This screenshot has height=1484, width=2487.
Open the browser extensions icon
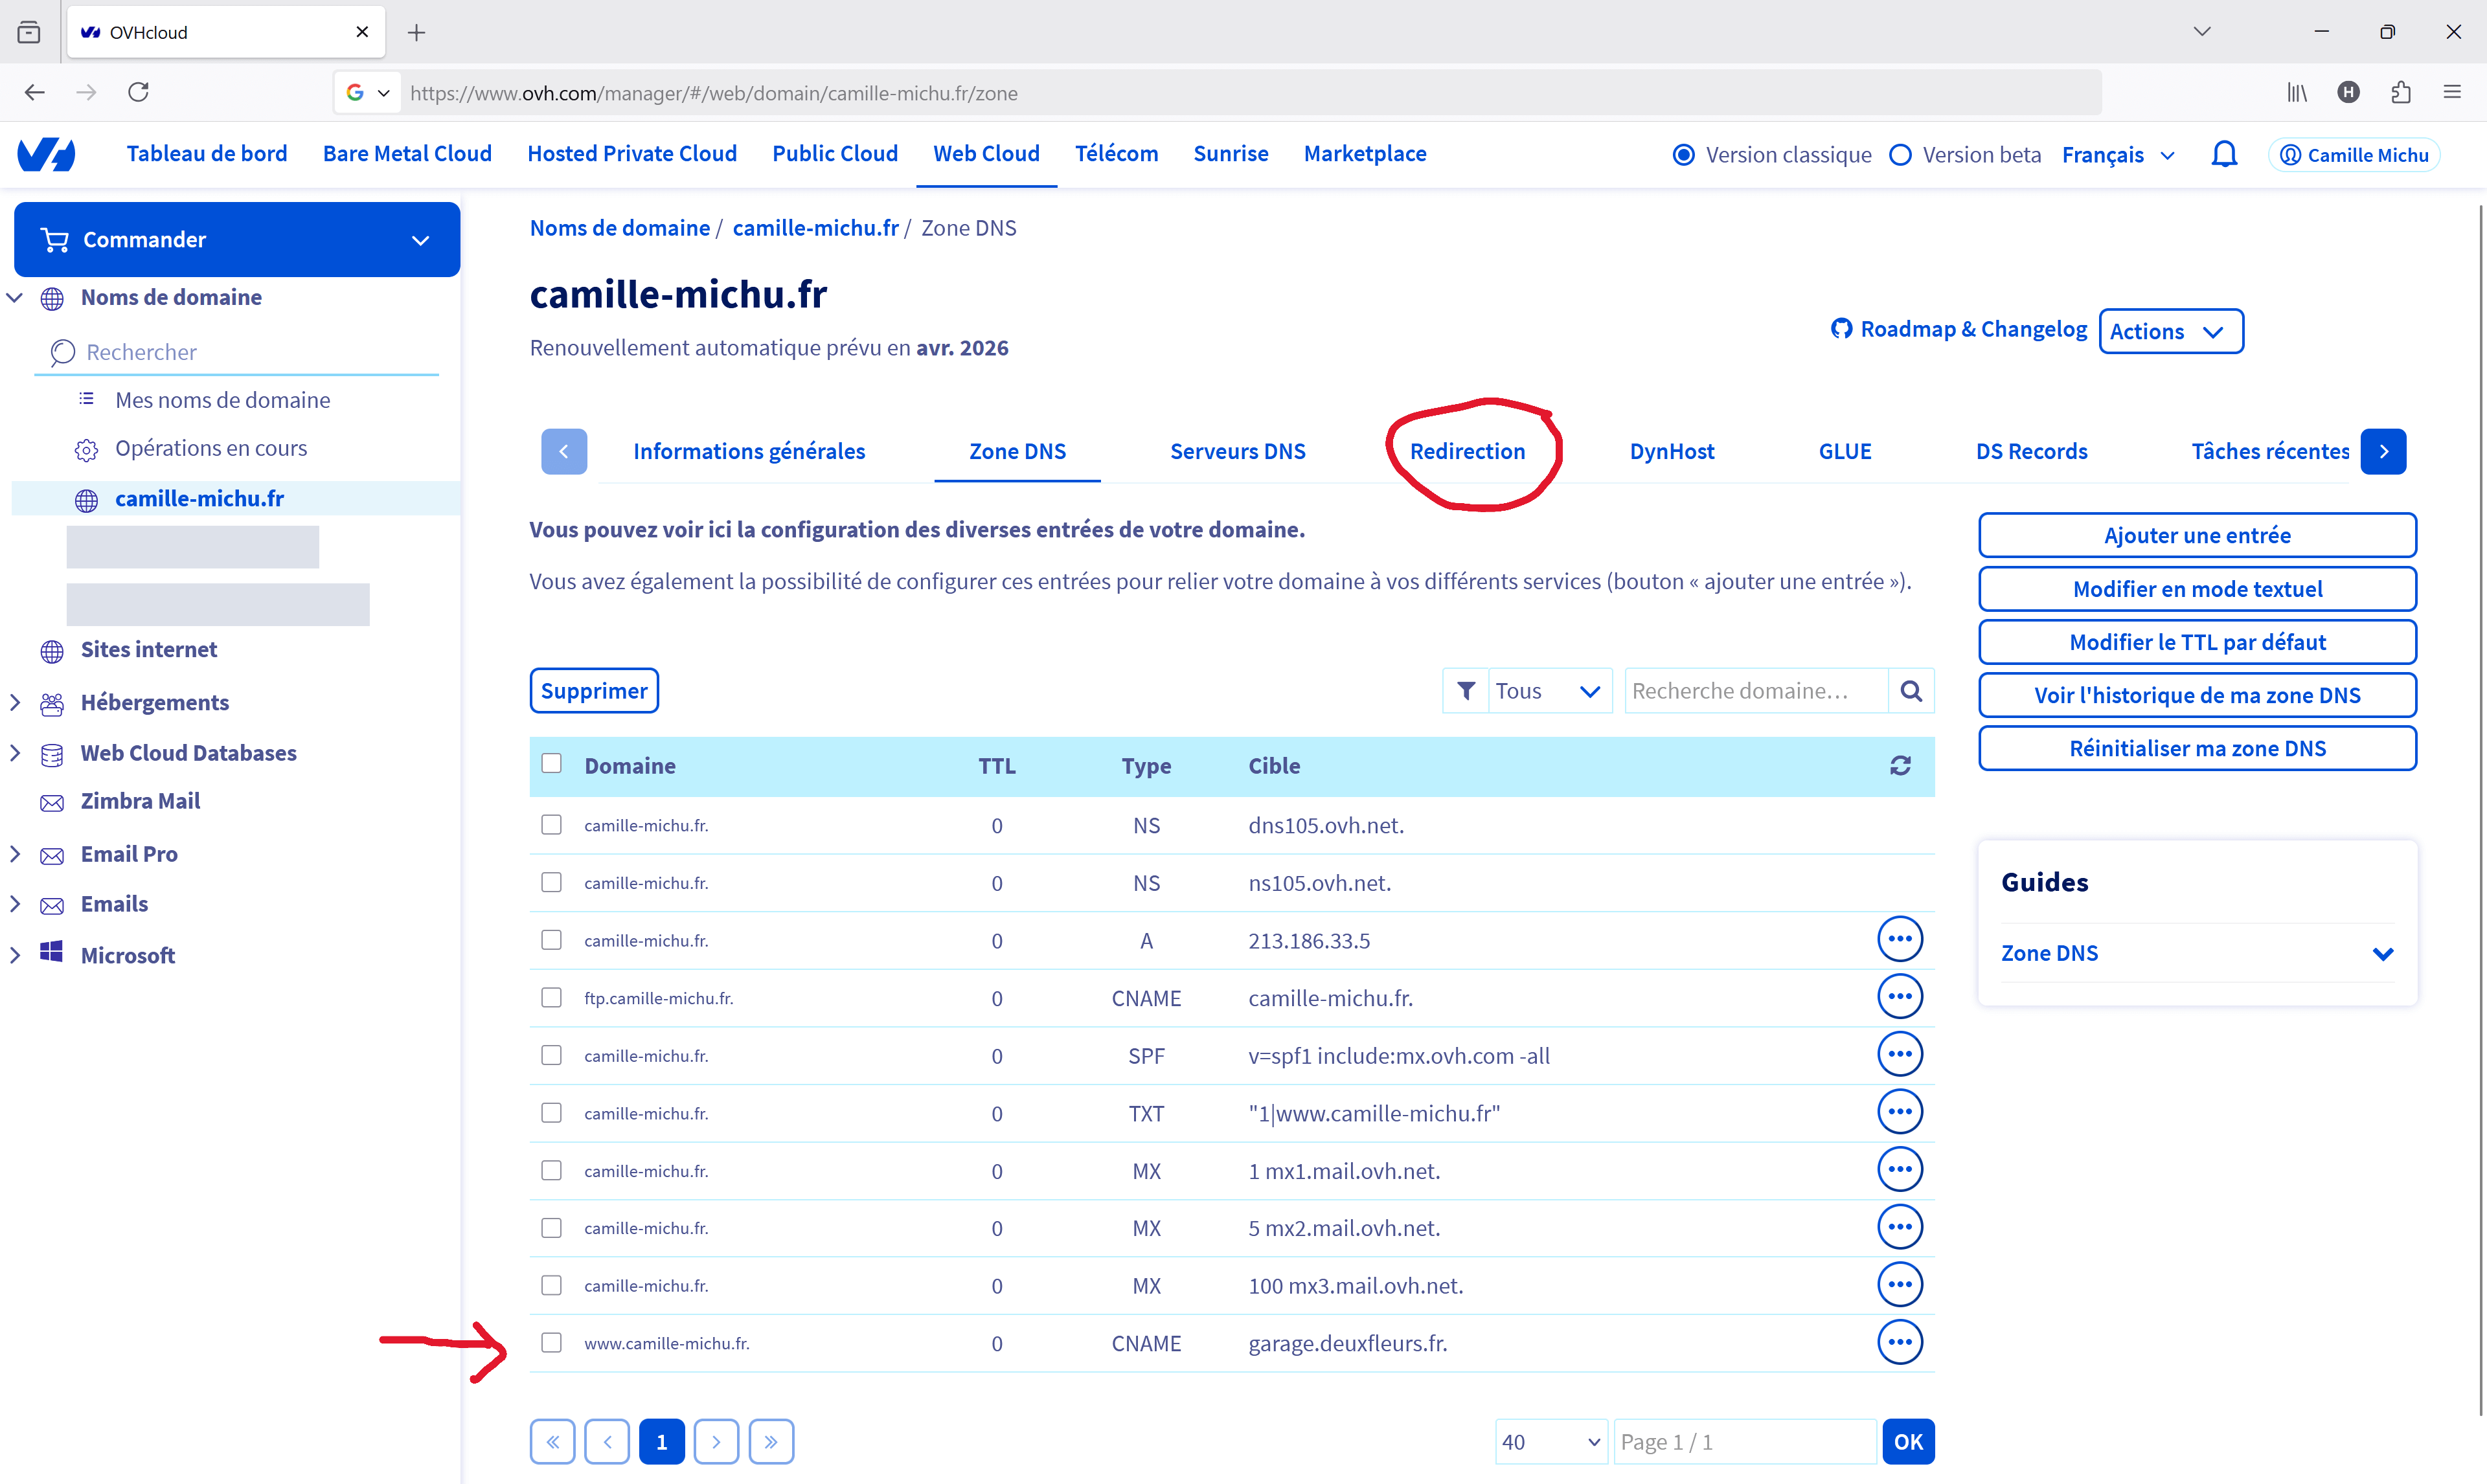(2400, 92)
